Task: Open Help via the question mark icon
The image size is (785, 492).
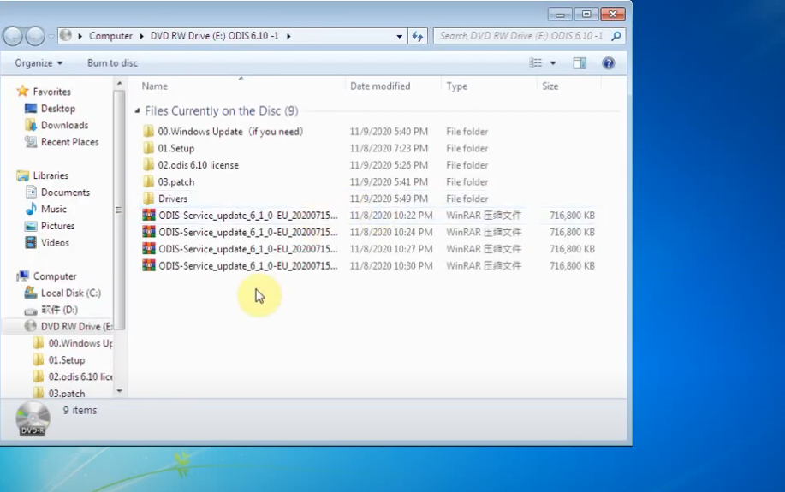Action: coord(609,63)
